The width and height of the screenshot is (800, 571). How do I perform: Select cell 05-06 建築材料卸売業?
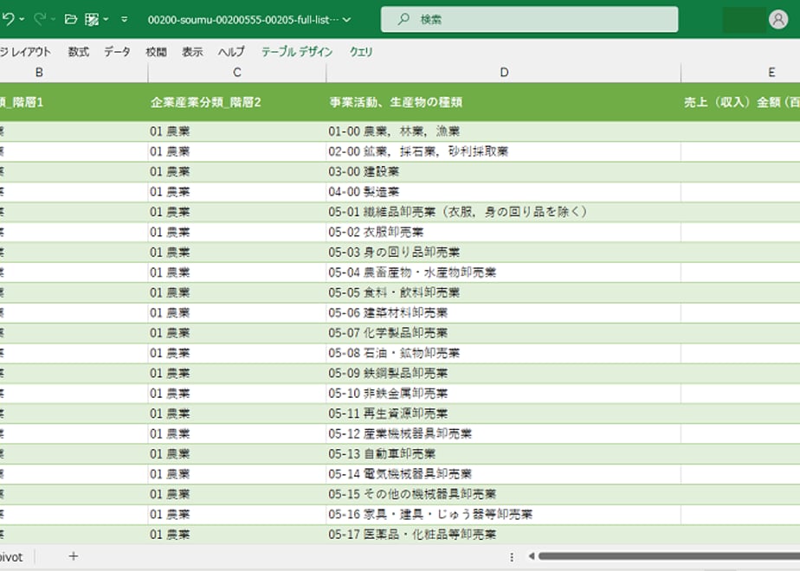[x=504, y=312]
